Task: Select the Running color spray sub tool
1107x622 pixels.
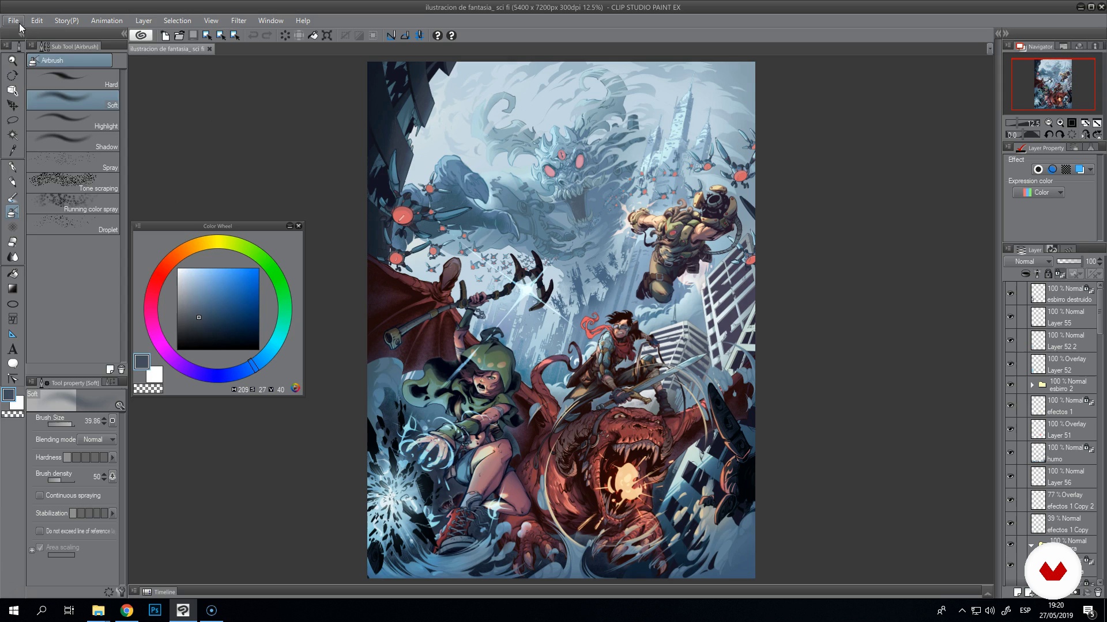Action: [73, 204]
